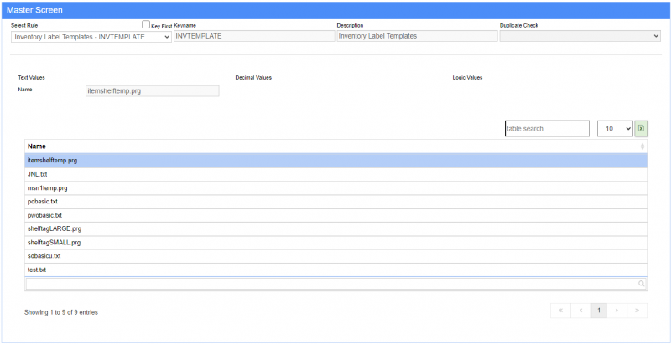Go to the previous page of results
Viewport: 671px width, 344px height.
580,311
